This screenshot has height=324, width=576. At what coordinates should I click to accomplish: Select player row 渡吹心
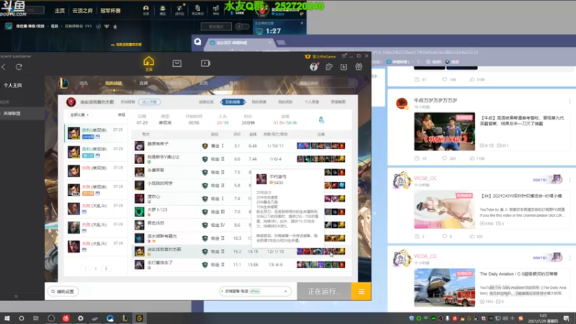pyautogui.click(x=242, y=199)
